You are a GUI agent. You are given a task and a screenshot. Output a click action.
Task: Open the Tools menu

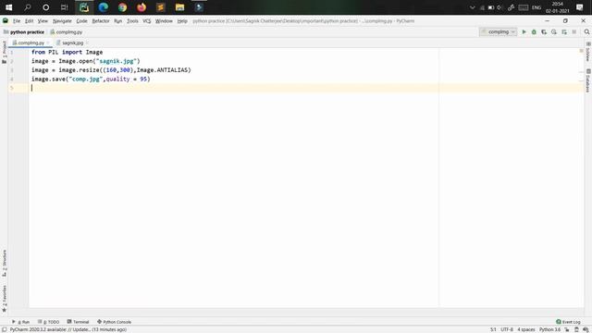[132, 21]
